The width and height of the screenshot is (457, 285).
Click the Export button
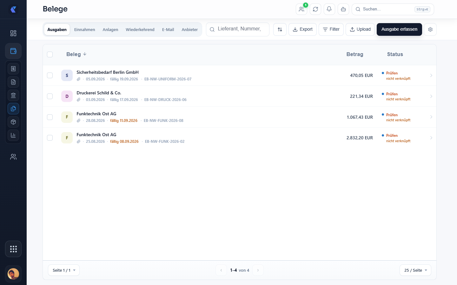pos(302,29)
